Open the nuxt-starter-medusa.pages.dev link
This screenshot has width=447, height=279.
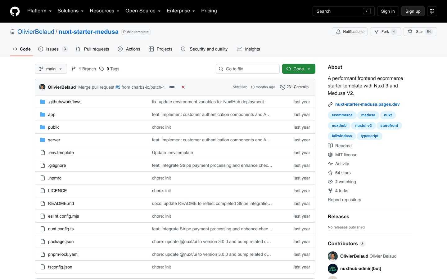(368, 104)
